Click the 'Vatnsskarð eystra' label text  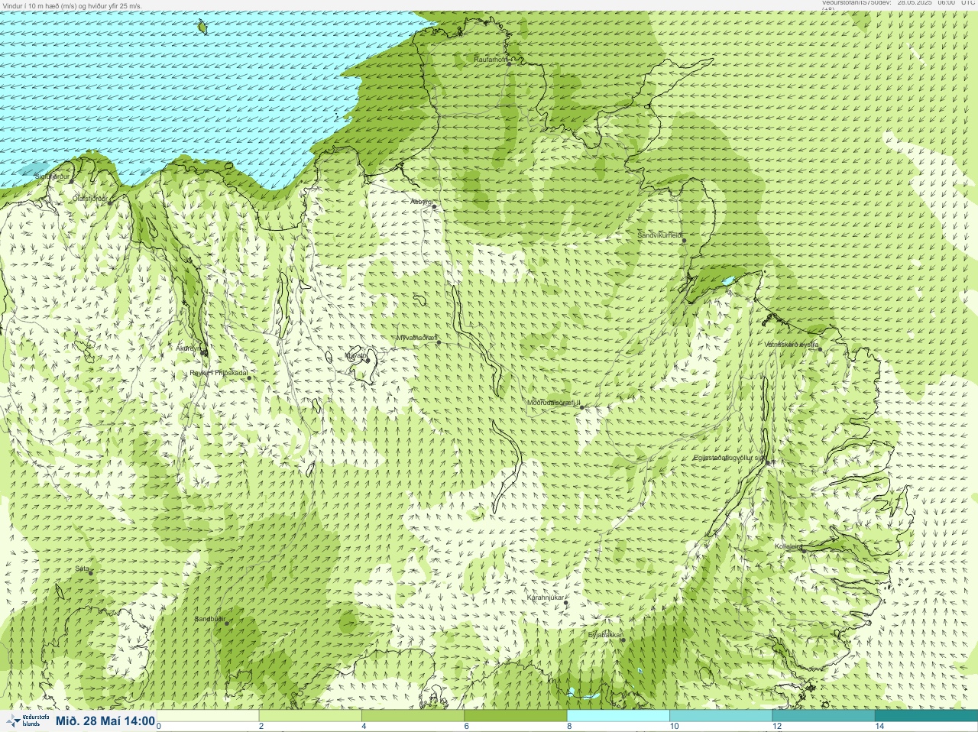point(792,345)
